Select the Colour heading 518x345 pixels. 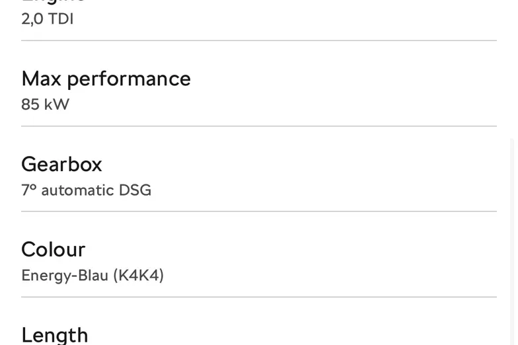[53, 249]
